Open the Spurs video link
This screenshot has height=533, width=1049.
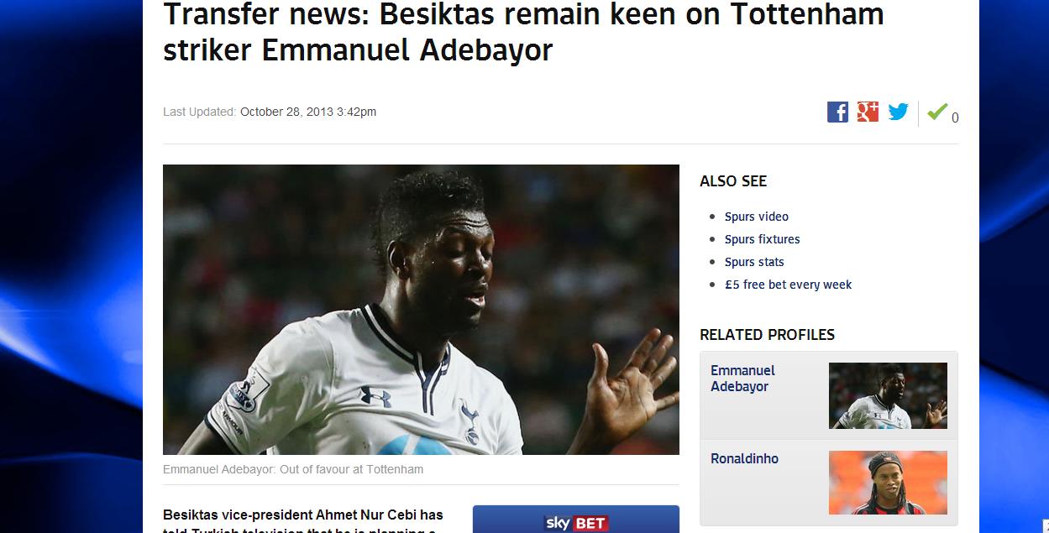point(757,217)
